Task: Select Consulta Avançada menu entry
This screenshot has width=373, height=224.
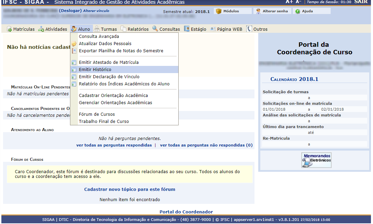Action: point(99,37)
